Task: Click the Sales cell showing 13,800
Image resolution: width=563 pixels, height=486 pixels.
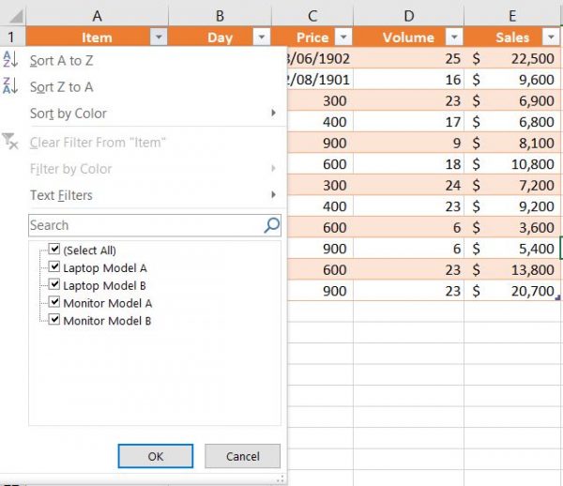Action: click(x=512, y=269)
